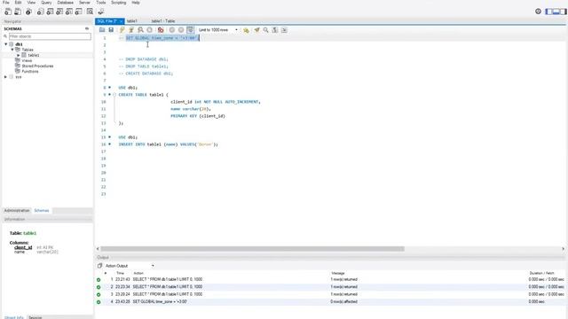Image resolution: width=568 pixels, height=319 pixels.
Task: Click the horizontal scrollbar left arrow
Action: click(98, 249)
